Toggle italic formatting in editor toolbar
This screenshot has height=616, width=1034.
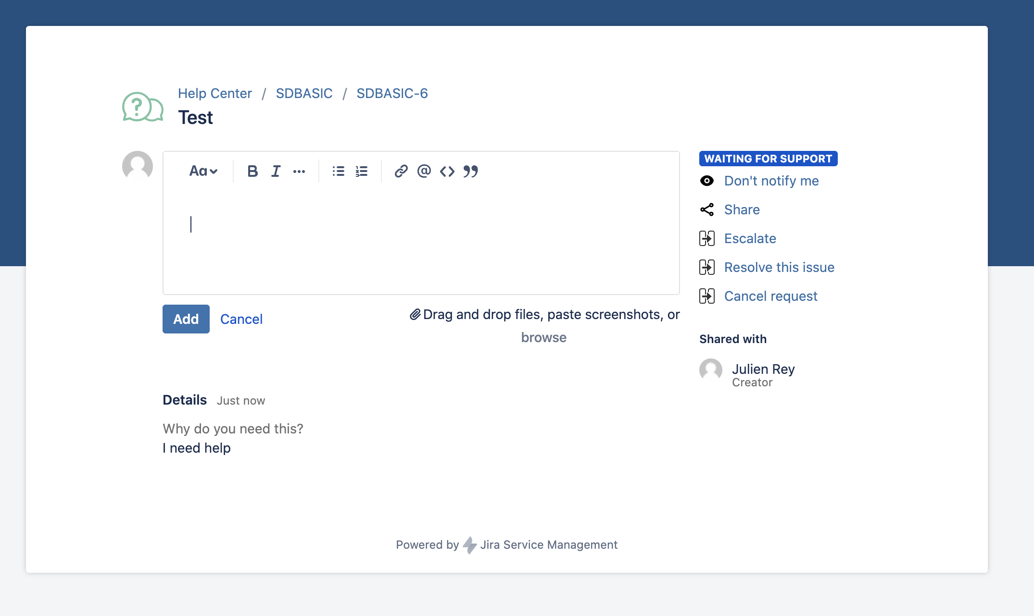(276, 171)
